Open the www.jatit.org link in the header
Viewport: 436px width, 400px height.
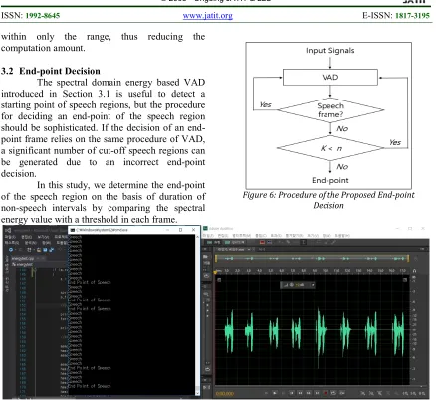208,15
